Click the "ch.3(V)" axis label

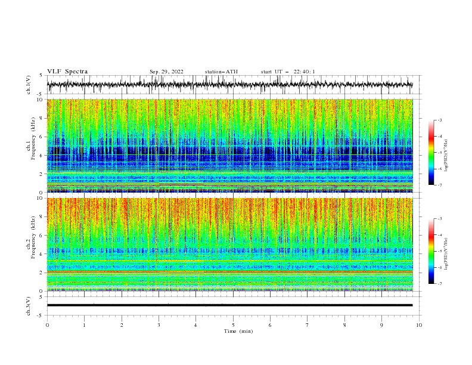click(29, 306)
